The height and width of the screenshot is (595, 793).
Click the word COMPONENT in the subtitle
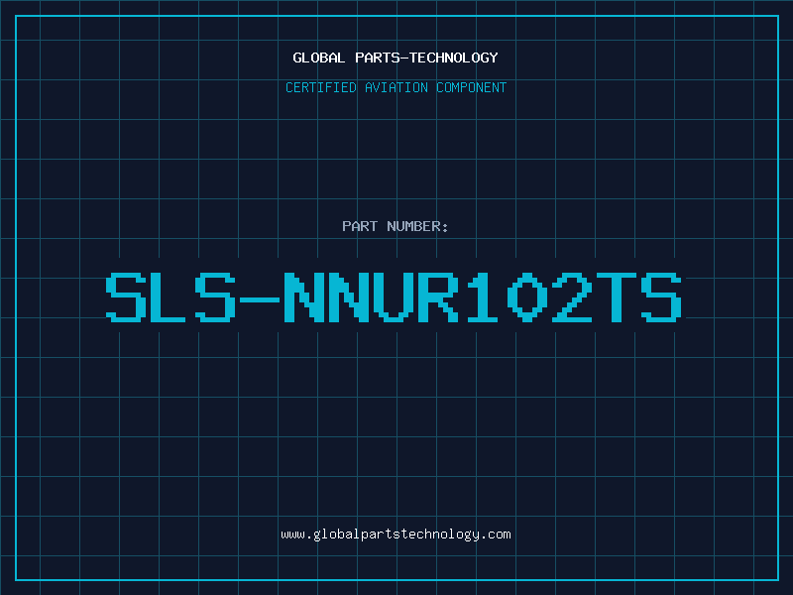472,87
